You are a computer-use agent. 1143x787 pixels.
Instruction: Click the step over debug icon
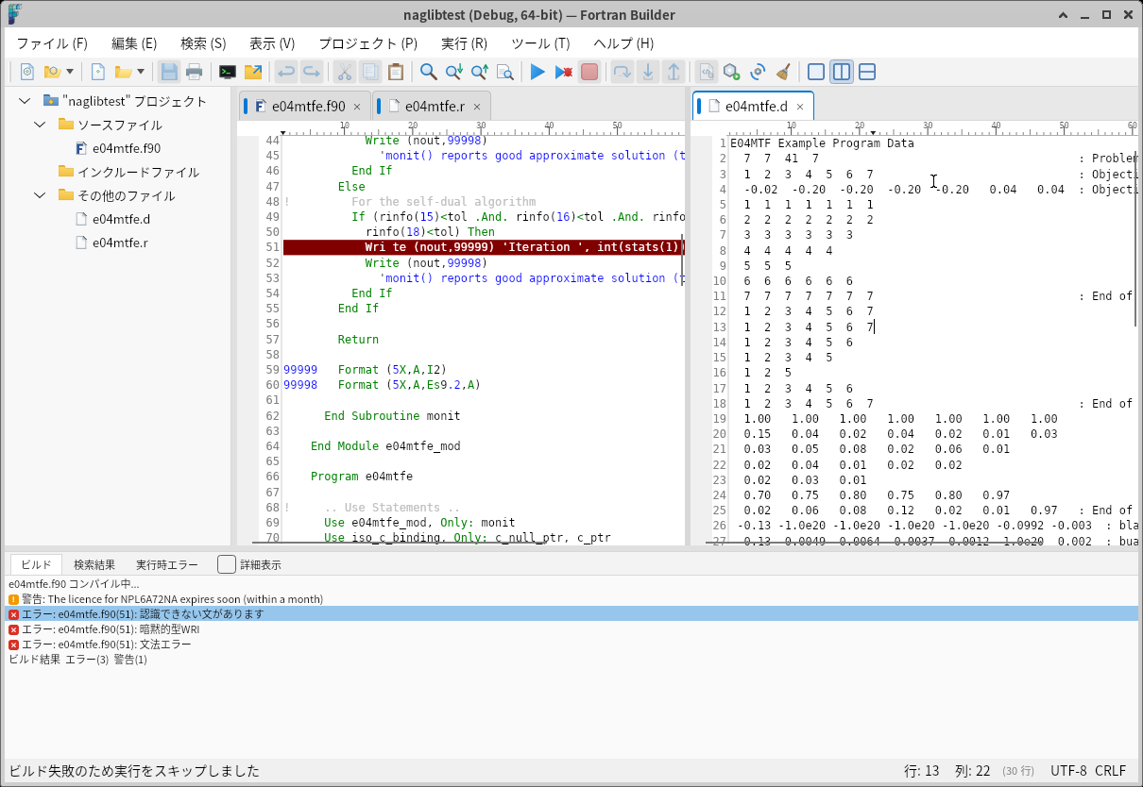pyautogui.click(x=623, y=72)
